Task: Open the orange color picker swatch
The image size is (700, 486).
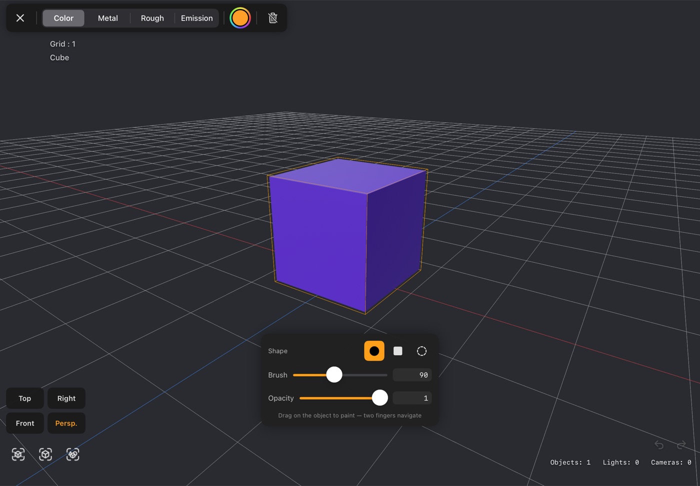Action: coord(240,18)
